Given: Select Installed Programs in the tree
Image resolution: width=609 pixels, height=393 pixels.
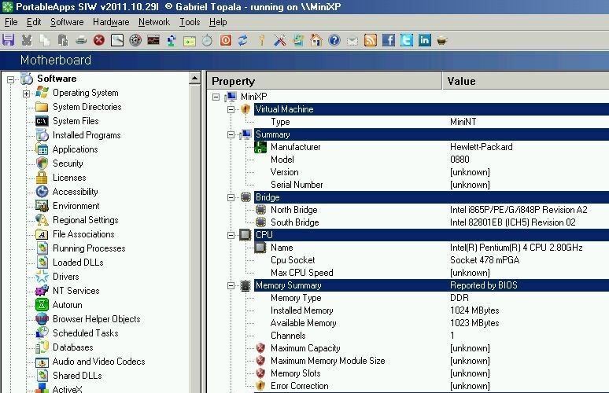Looking at the screenshot, I should tap(87, 135).
